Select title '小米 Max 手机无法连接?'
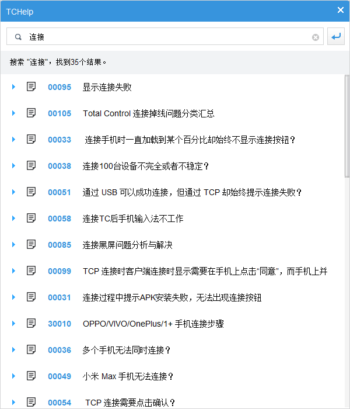 click(128, 376)
